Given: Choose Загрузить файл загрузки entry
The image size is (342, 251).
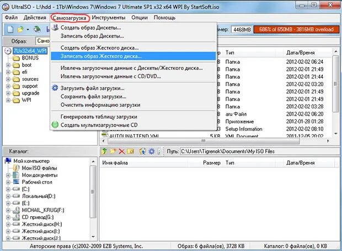Looking at the screenshot, I should [x=133, y=88].
